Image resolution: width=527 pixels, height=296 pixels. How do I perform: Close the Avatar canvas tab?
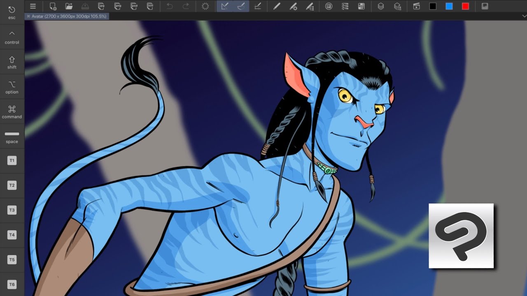pos(28,16)
